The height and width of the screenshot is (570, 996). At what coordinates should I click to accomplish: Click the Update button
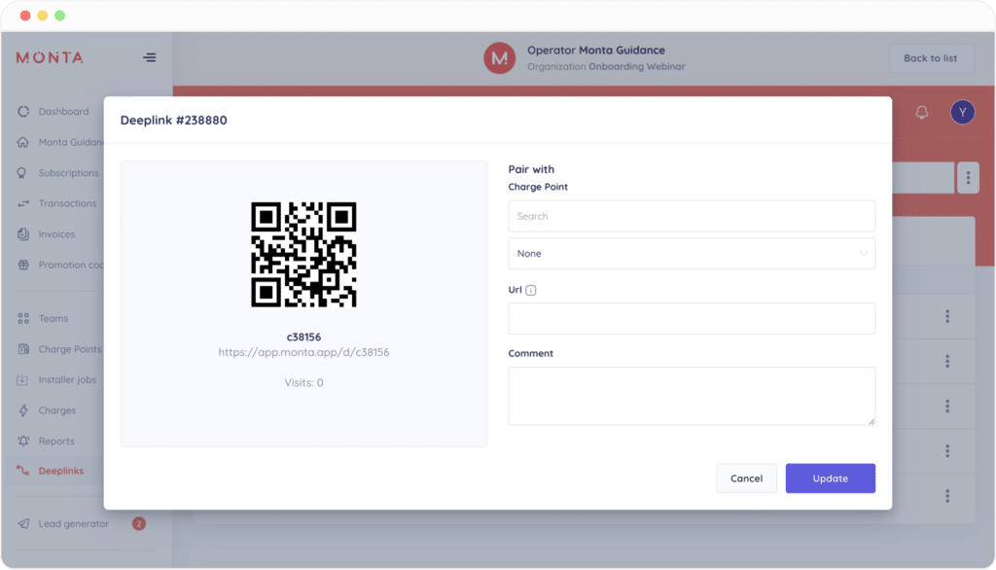tap(831, 479)
